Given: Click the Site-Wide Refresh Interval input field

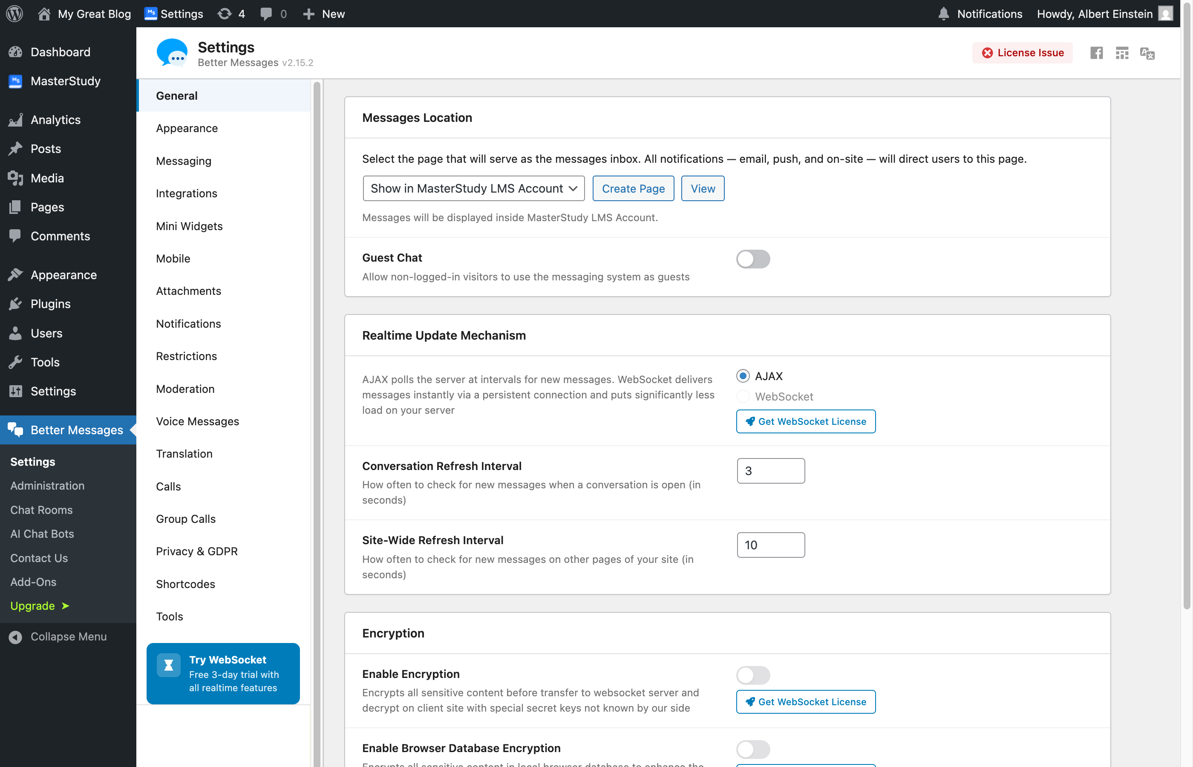Looking at the screenshot, I should (x=771, y=545).
